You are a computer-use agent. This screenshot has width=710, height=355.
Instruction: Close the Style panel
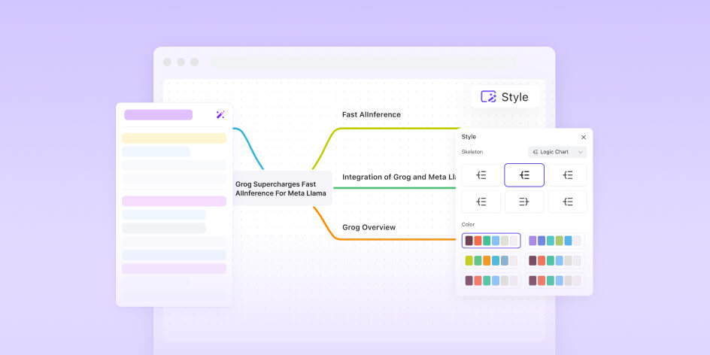[583, 137]
